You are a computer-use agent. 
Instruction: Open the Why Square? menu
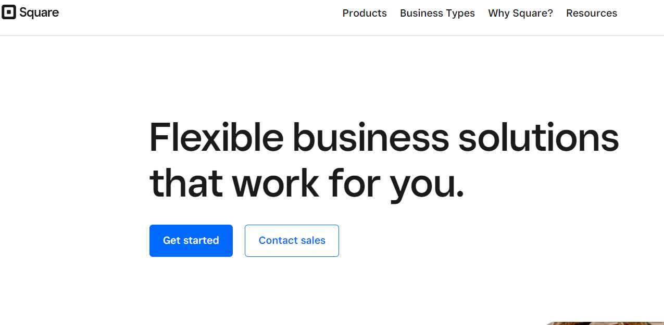click(520, 13)
